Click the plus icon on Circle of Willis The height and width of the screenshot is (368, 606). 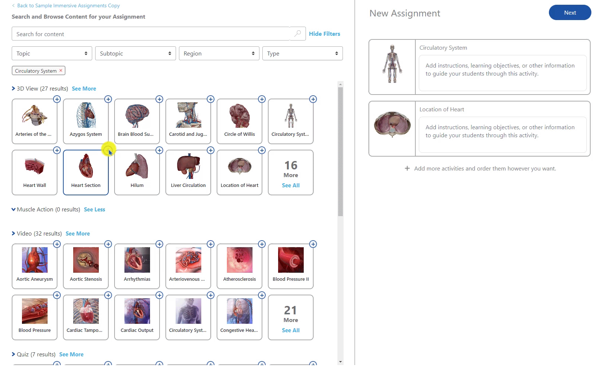click(x=262, y=99)
